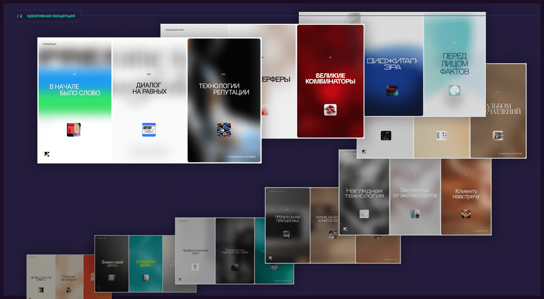Click the colorful shapes icon on the beige card
Screen dimensions: 544x299
[x=442, y=136]
